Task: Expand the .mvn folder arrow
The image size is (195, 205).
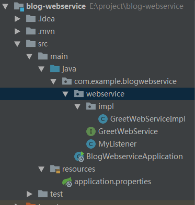Action: click(x=17, y=31)
